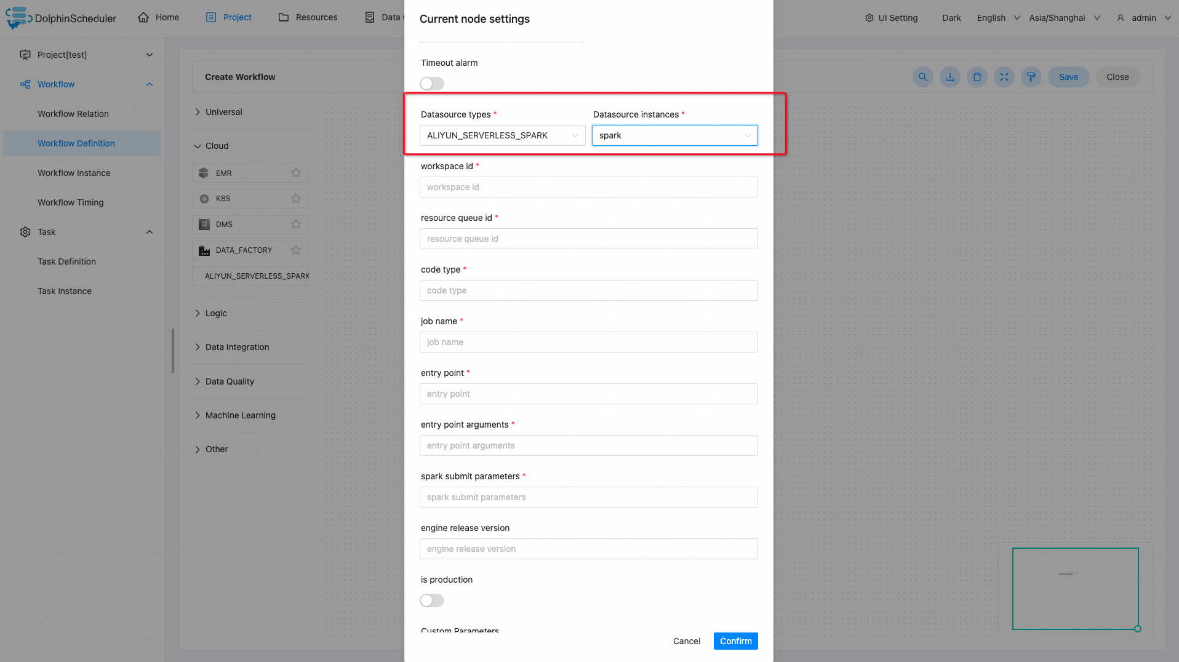
Task: Open the Datasource instances dropdown
Action: (x=674, y=135)
